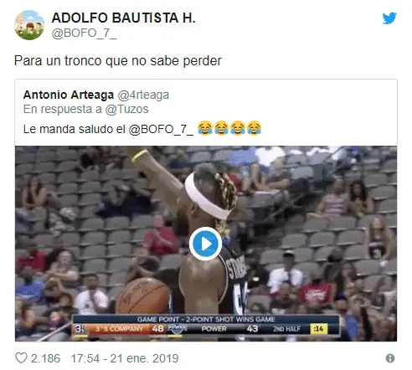Click the basketball in the video thumbnail

click(x=142, y=295)
